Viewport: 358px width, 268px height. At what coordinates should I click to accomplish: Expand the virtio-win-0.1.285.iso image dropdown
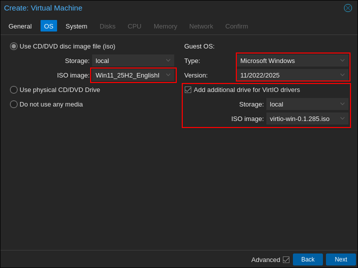[342, 118]
